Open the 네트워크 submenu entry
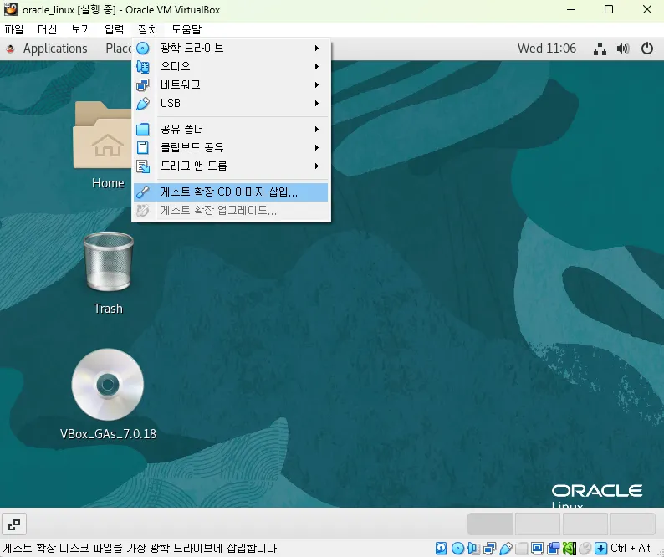This screenshot has height=557, width=664. click(231, 84)
